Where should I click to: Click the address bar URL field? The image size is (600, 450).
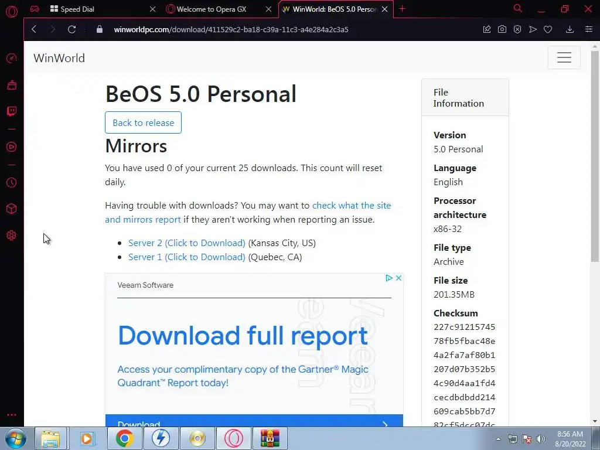[231, 29]
